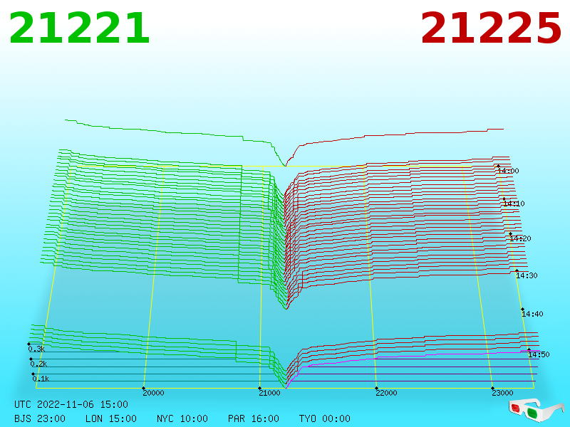
Task: Select the 21000 price axis label
Action: point(269,393)
